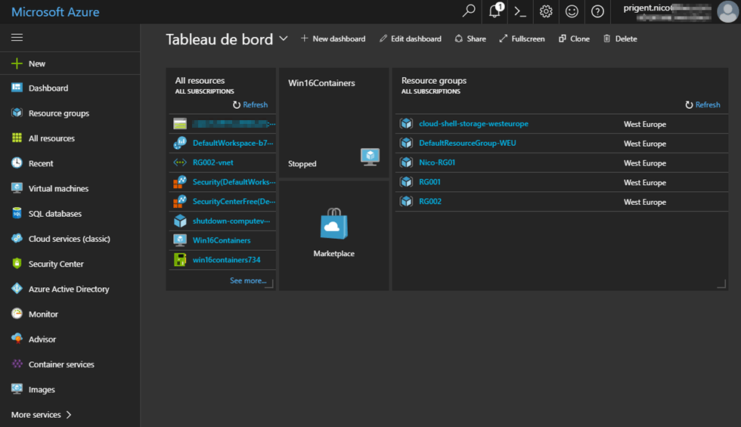Refresh the Resource groups tile
The width and height of the screenshot is (741, 427).
tap(702, 105)
